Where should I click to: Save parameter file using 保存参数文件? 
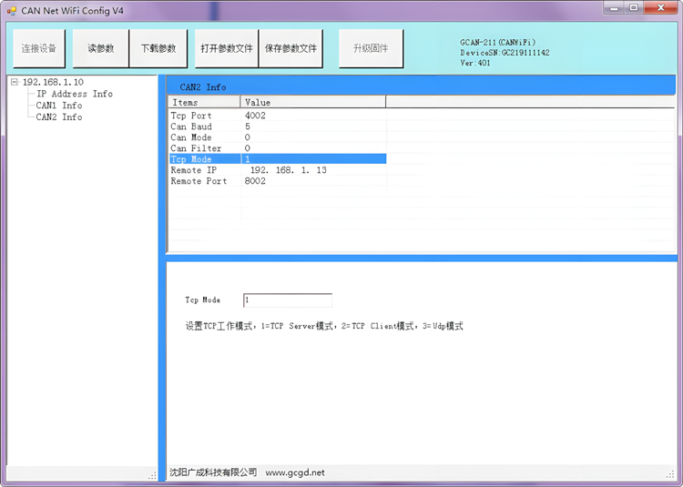point(291,48)
